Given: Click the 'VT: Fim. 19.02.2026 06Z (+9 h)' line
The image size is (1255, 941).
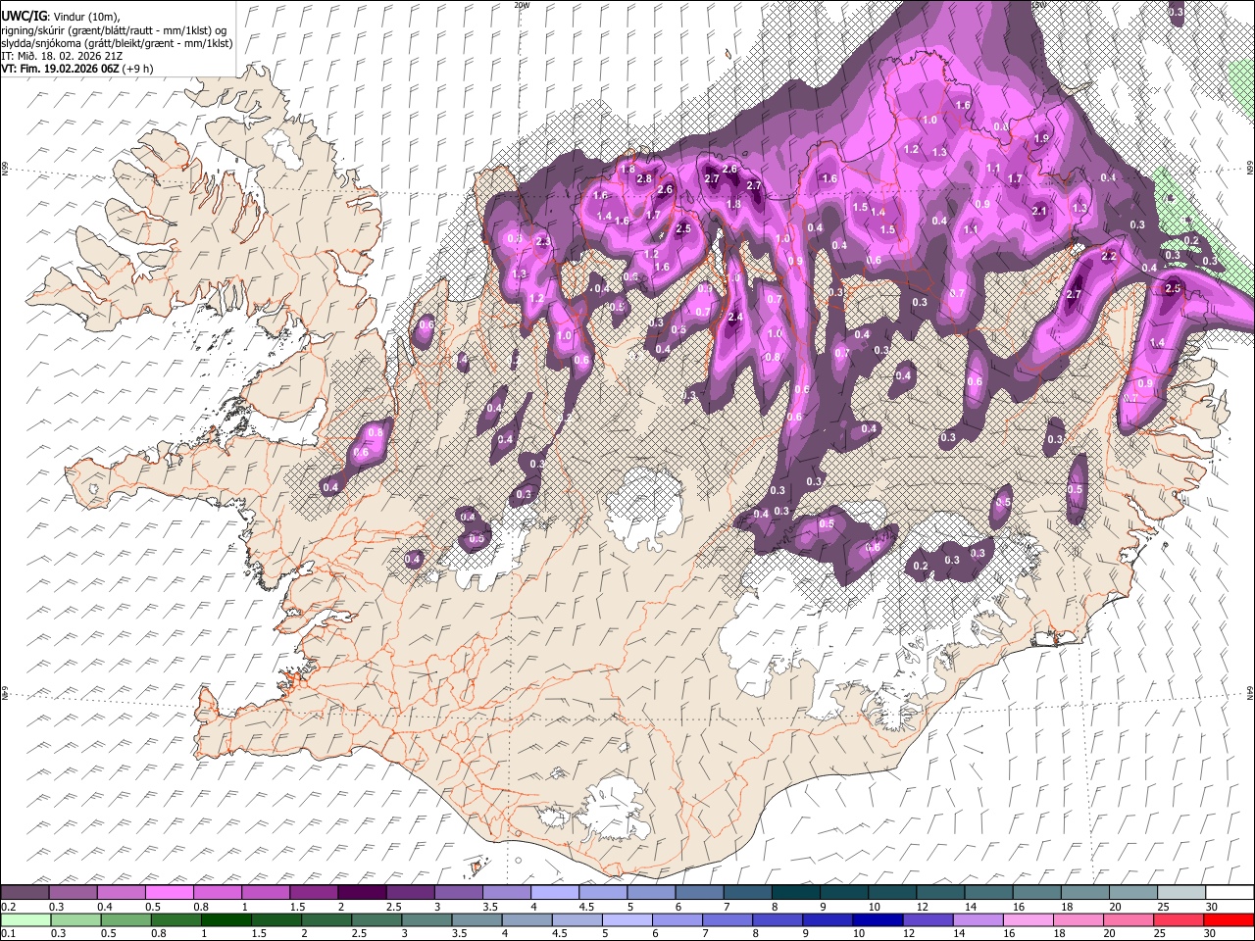Looking at the screenshot, I should click(77, 69).
